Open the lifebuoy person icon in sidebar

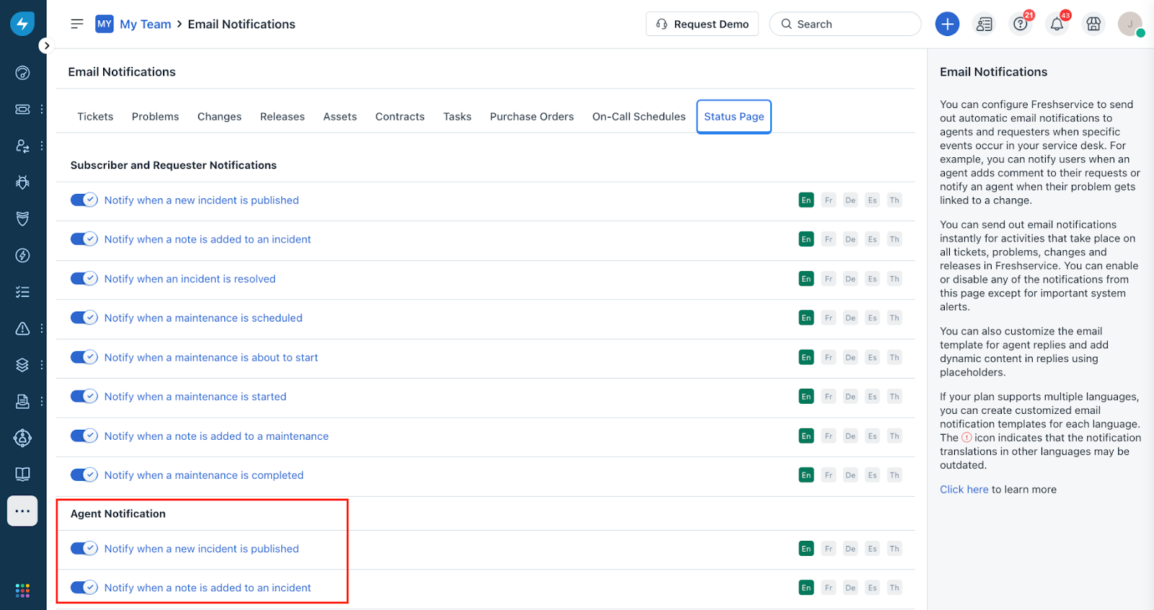[x=22, y=438]
